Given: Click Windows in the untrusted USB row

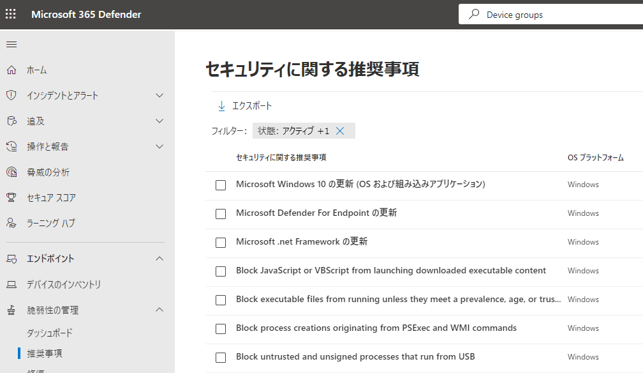Looking at the screenshot, I should [583, 357].
